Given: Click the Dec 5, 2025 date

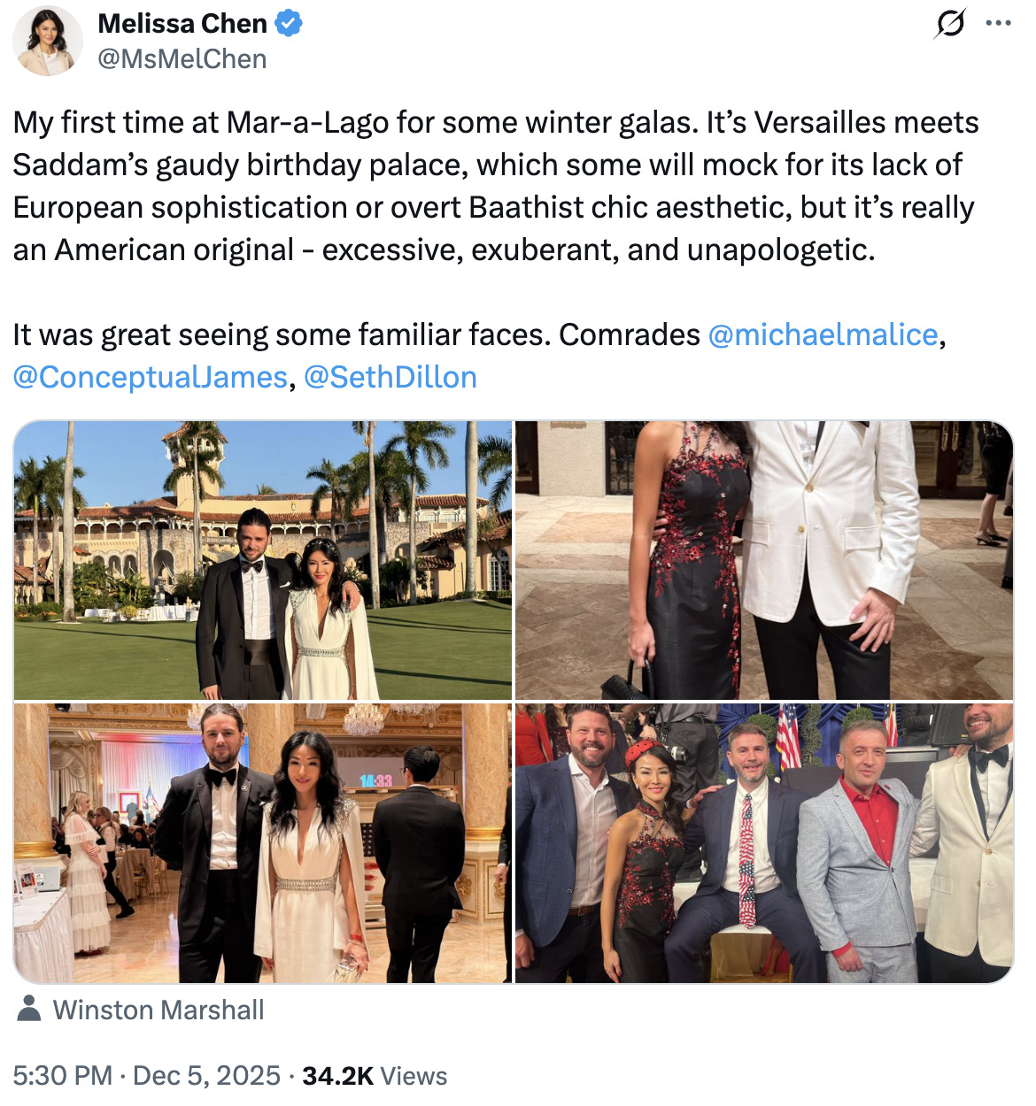Looking at the screenshot, I should pyautogui.click(x=206, y=1076).
